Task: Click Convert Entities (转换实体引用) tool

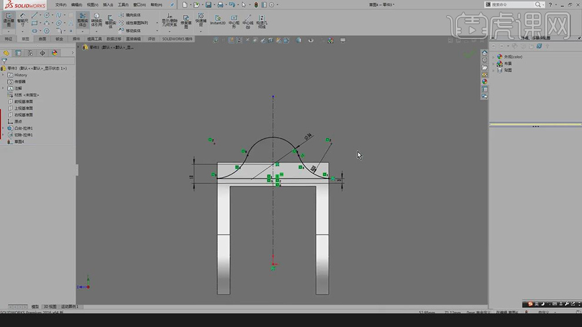Action: coord(96,19)
